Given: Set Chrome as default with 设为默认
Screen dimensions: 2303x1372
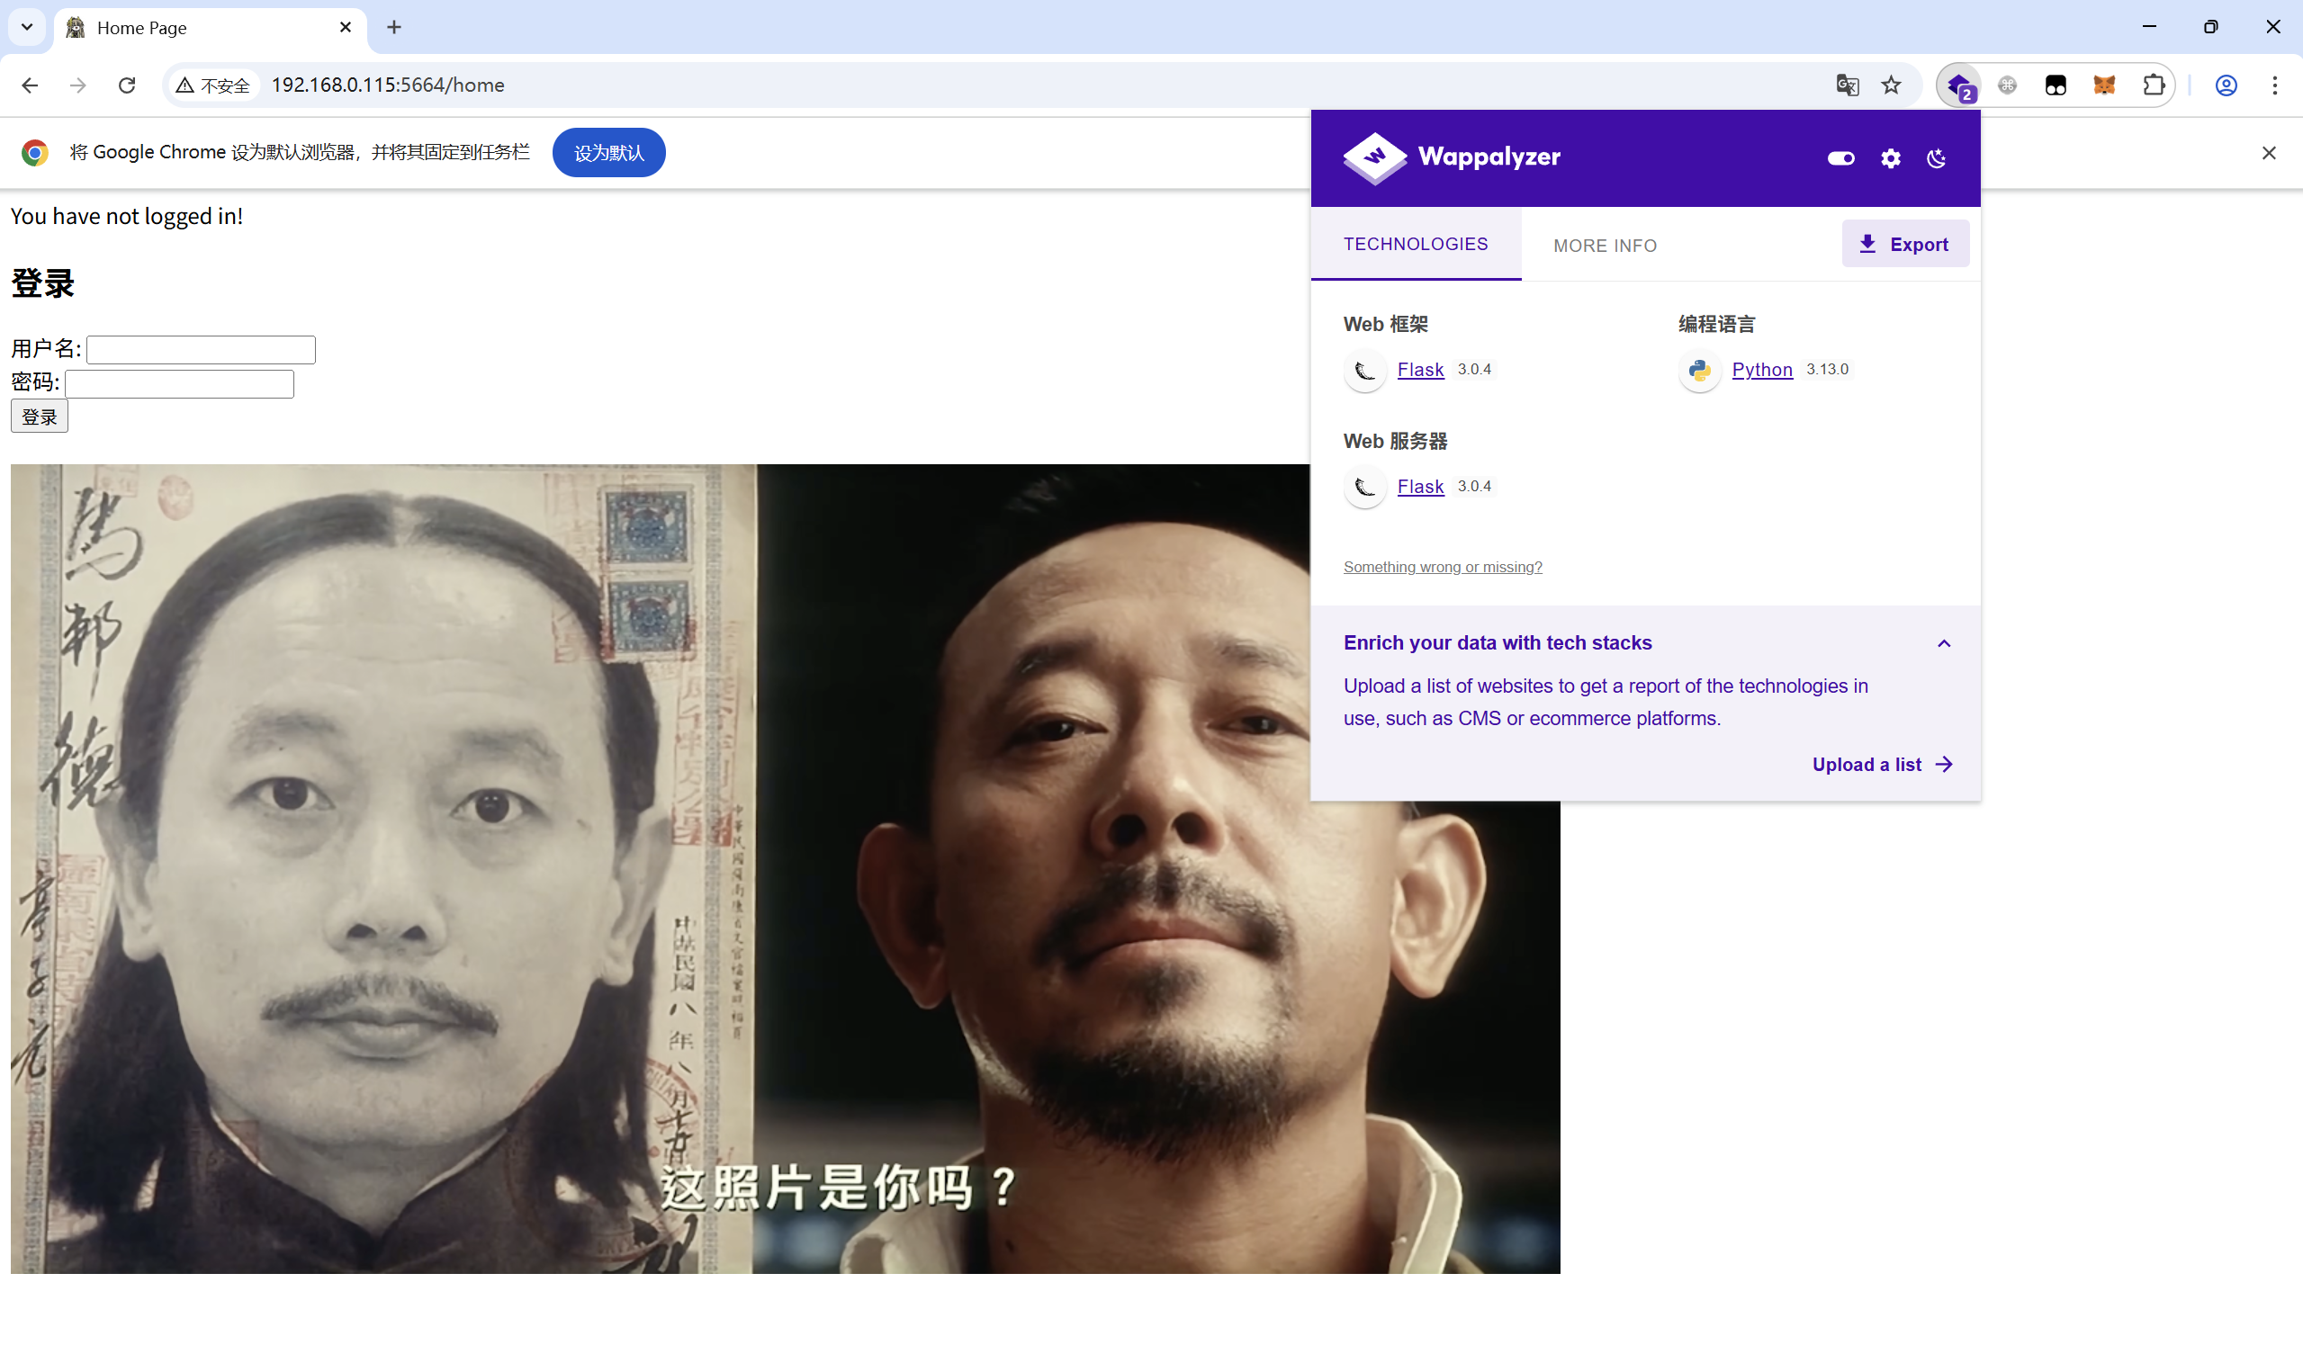Looking at the screenshot, I should click(x=608, y=153).
